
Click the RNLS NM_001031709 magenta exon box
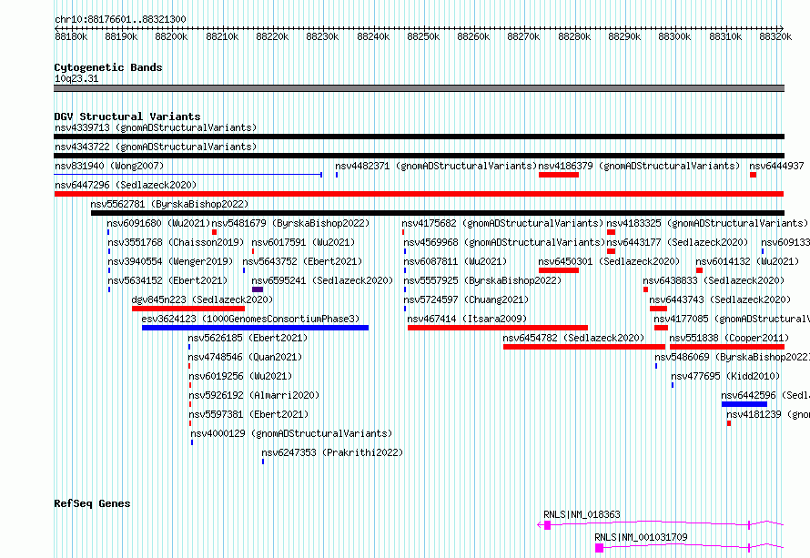coord(599,548)
